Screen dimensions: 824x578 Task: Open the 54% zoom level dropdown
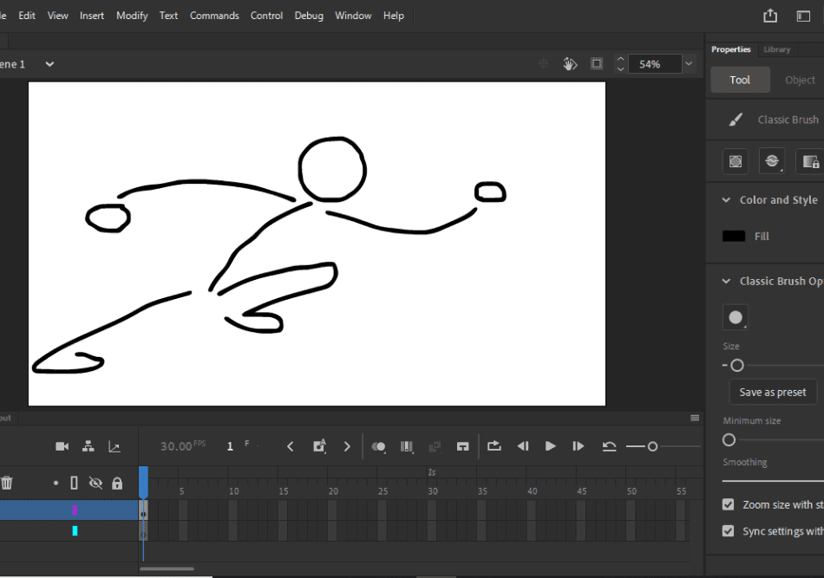click(689, 64)
